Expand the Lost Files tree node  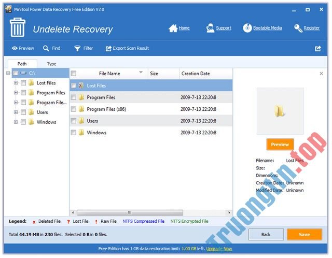tap(16, 83)
